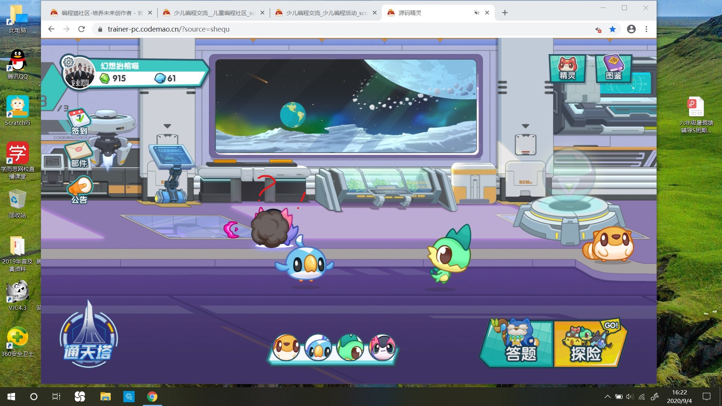Select the 360安全卫士 desktop icon
The width and height of the screenshot is (722, 406).
pos(18,342)
